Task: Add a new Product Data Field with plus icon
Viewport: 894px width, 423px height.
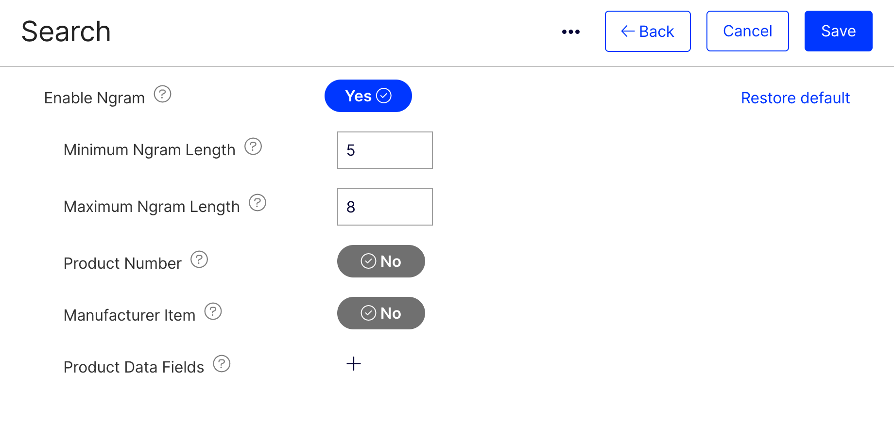Action: (x=354, y=364)
